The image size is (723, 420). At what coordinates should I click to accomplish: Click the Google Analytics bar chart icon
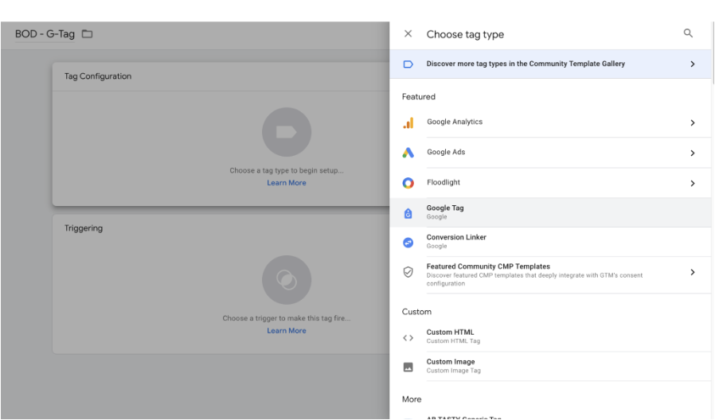pos(408,122)
